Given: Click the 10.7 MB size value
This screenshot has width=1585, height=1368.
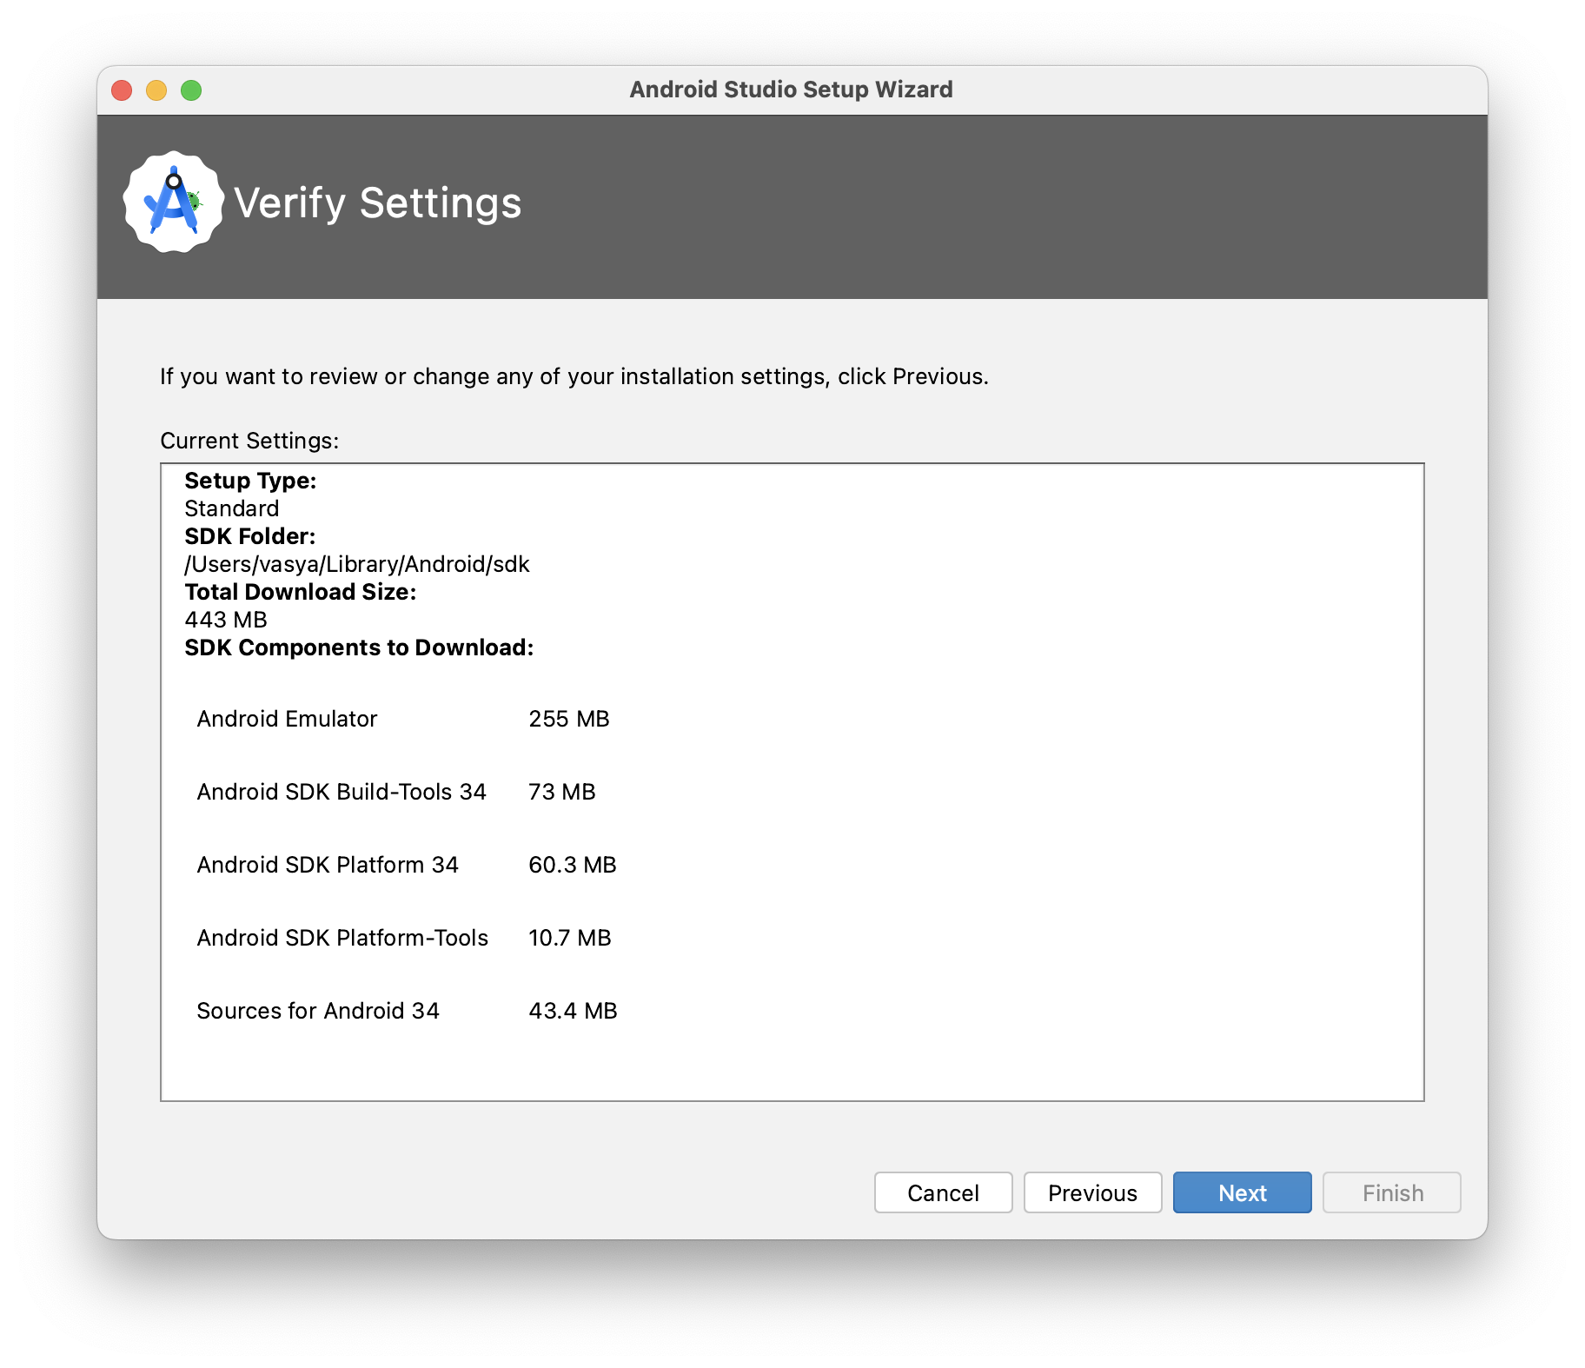Looking at the screenshot, I should pyautogui.click(x=570, y=938).
